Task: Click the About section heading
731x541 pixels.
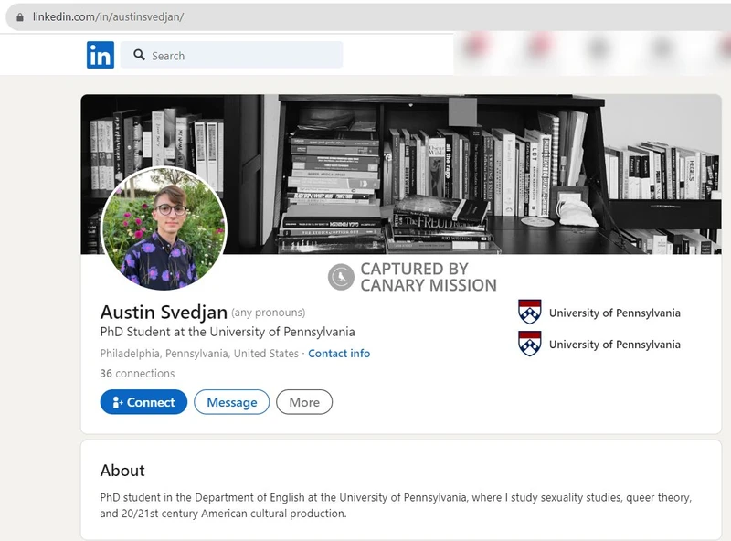Action: tap(121, 471)
